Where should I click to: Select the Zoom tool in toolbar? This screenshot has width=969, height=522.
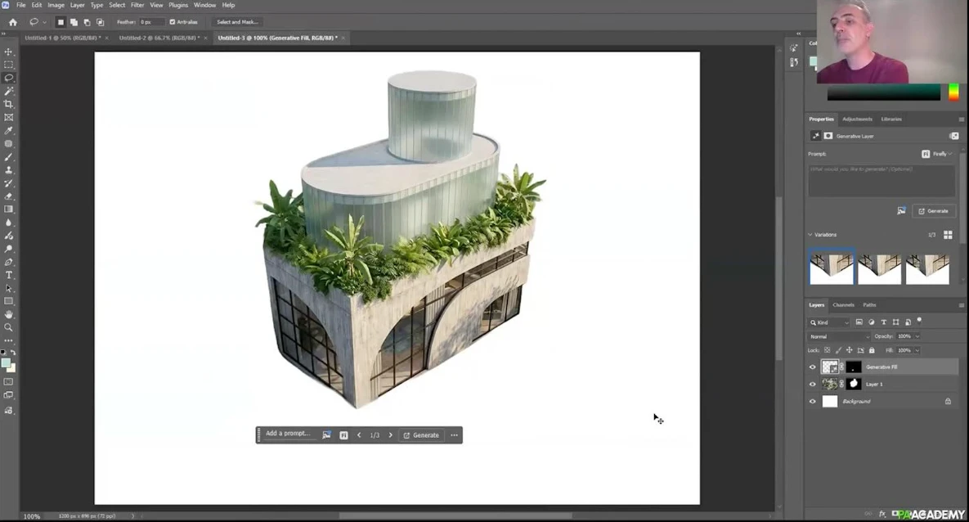9,327
